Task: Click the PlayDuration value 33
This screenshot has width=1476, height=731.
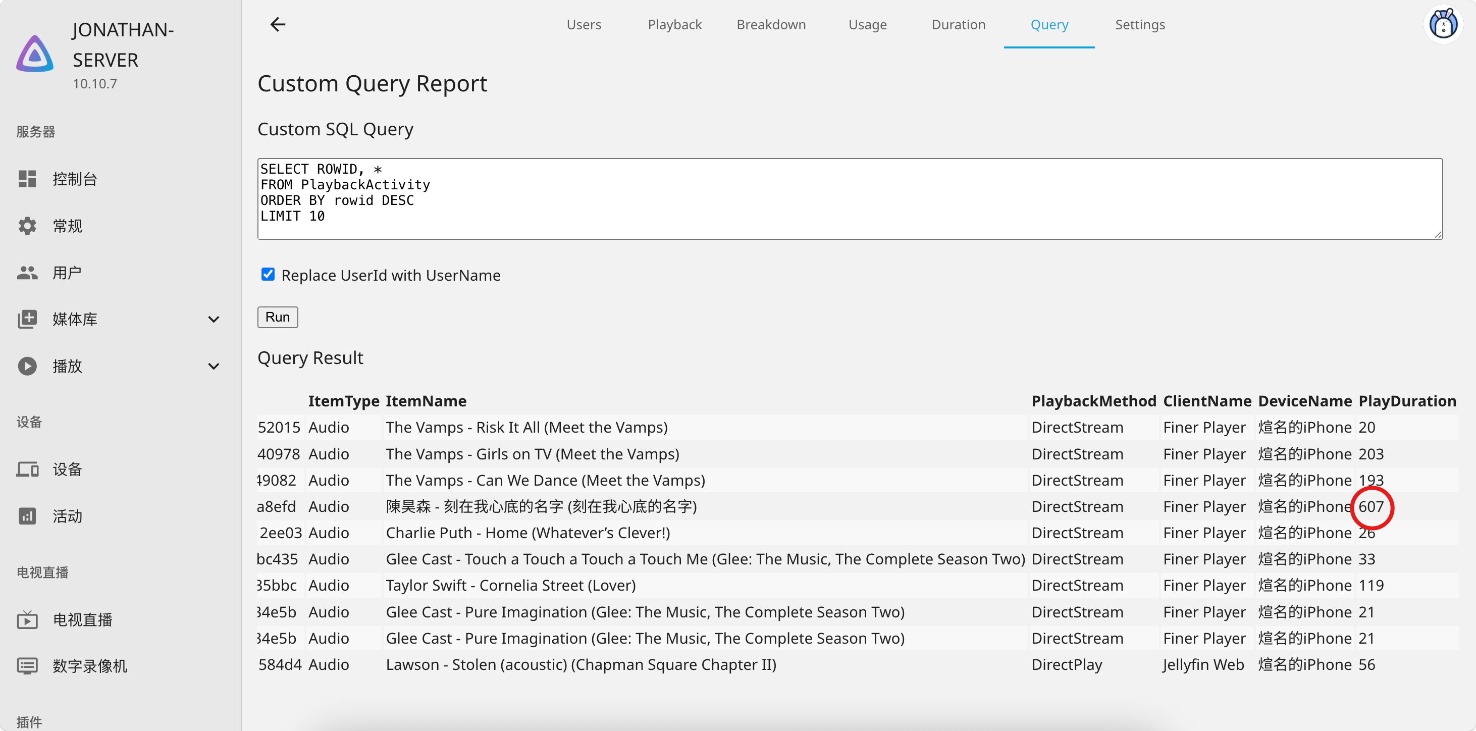Action: tap(1367, 559)
